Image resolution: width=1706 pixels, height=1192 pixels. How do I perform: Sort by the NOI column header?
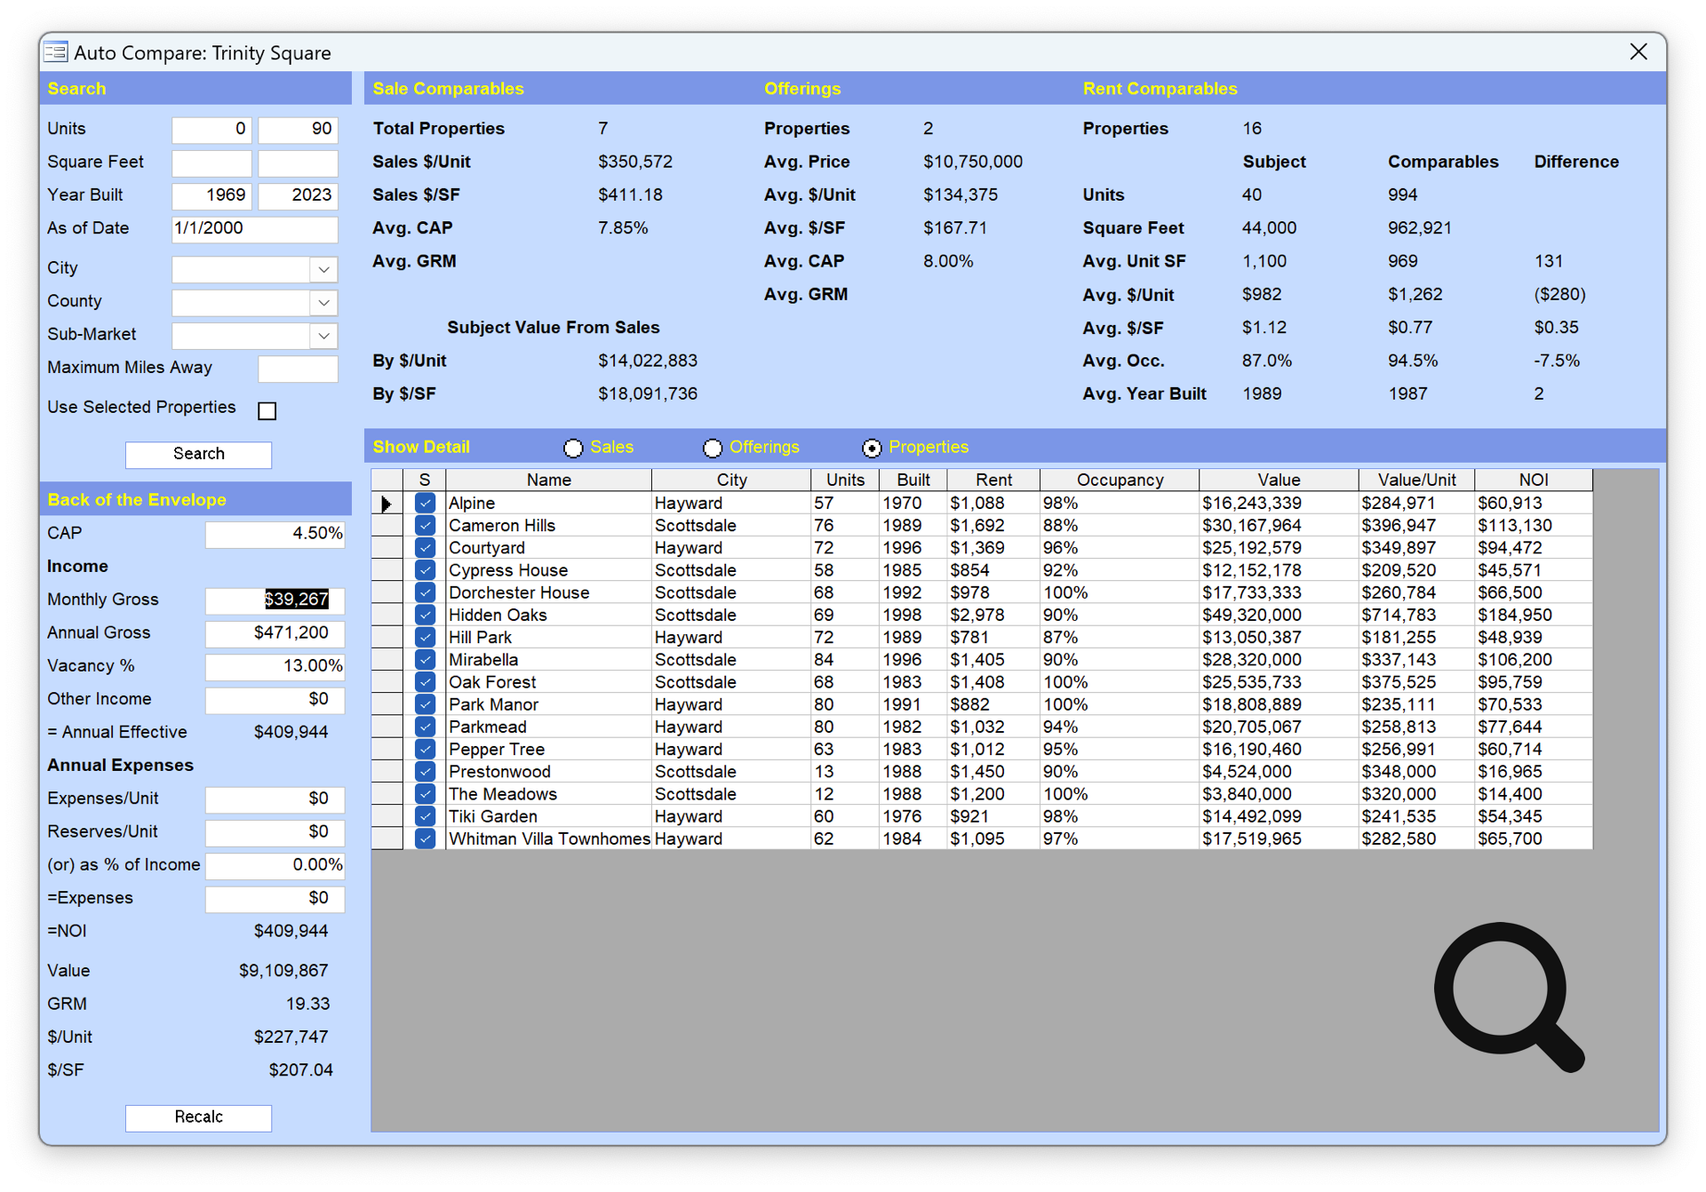coord(1534,480)
